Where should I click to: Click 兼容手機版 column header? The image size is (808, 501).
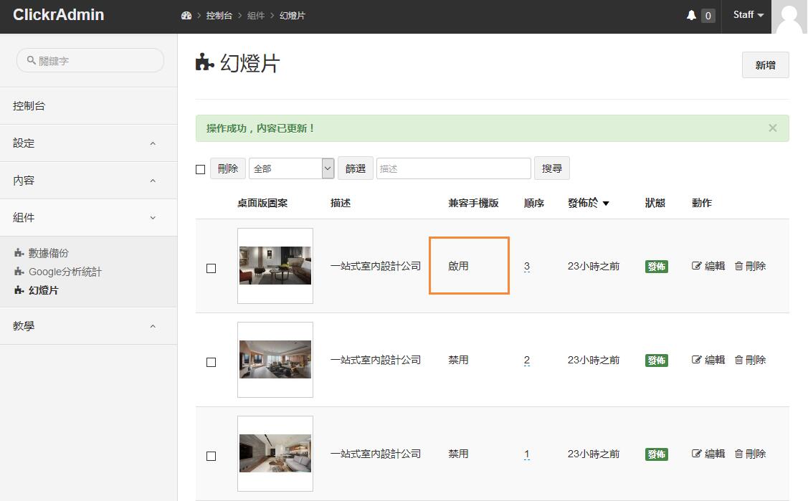point(474,203)
